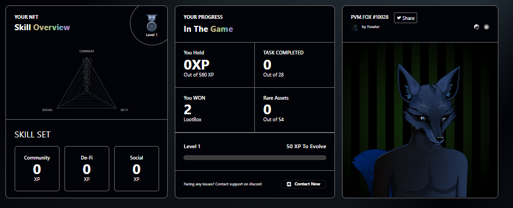Open the by Foxatar creator link
The image size is (513, 208).
[x=371, y=27]
